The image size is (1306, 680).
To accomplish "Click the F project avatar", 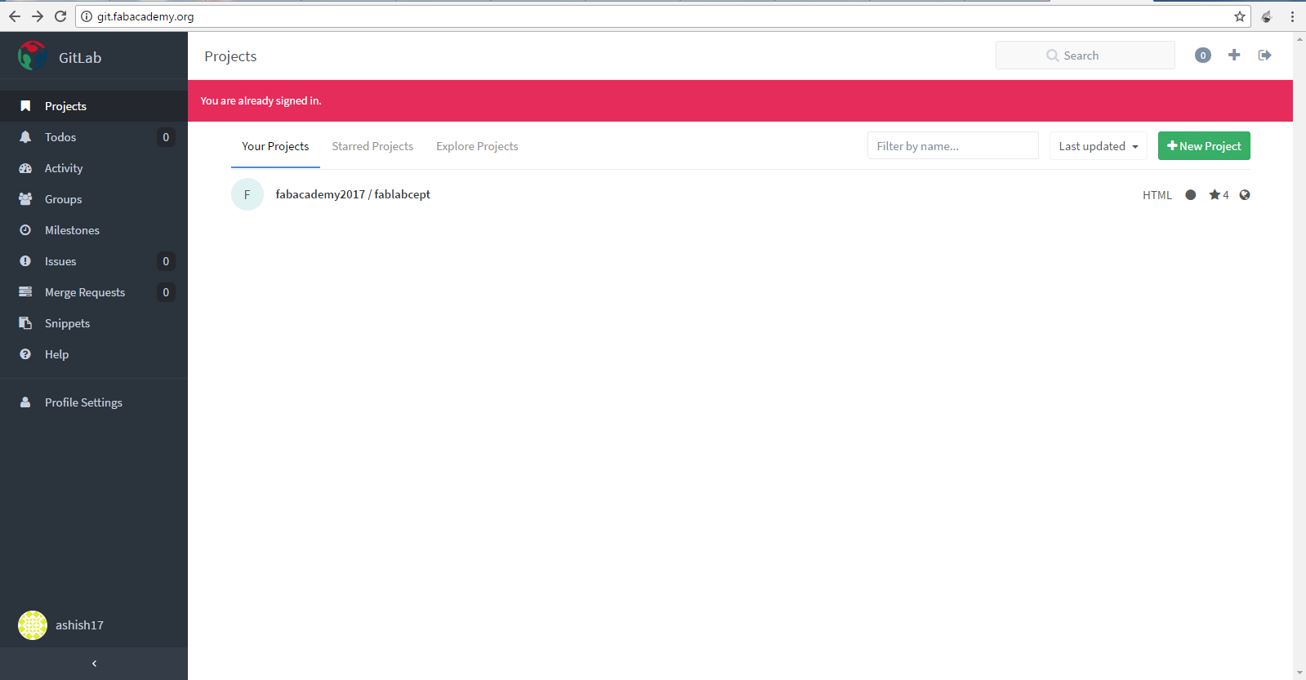I will coord(247,194).
